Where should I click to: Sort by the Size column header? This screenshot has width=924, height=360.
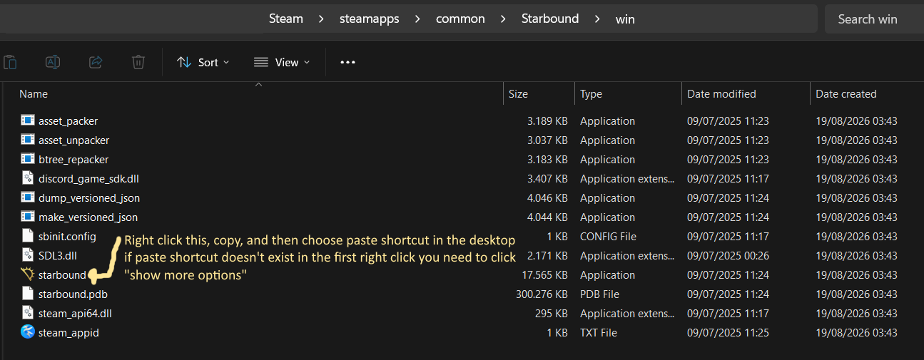(x=518, y=93)
